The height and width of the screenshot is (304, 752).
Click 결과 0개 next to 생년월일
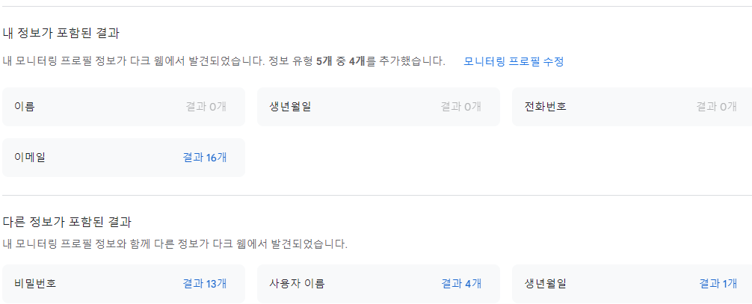click(460, 107)
